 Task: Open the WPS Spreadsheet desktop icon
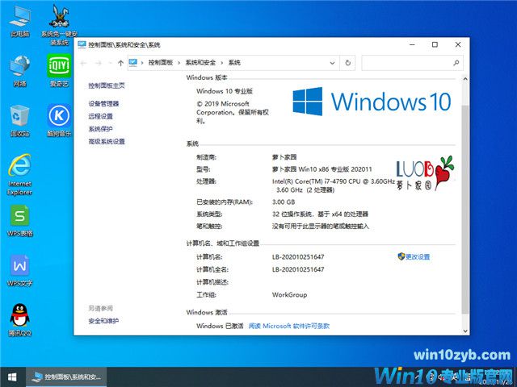coord(19,221)
